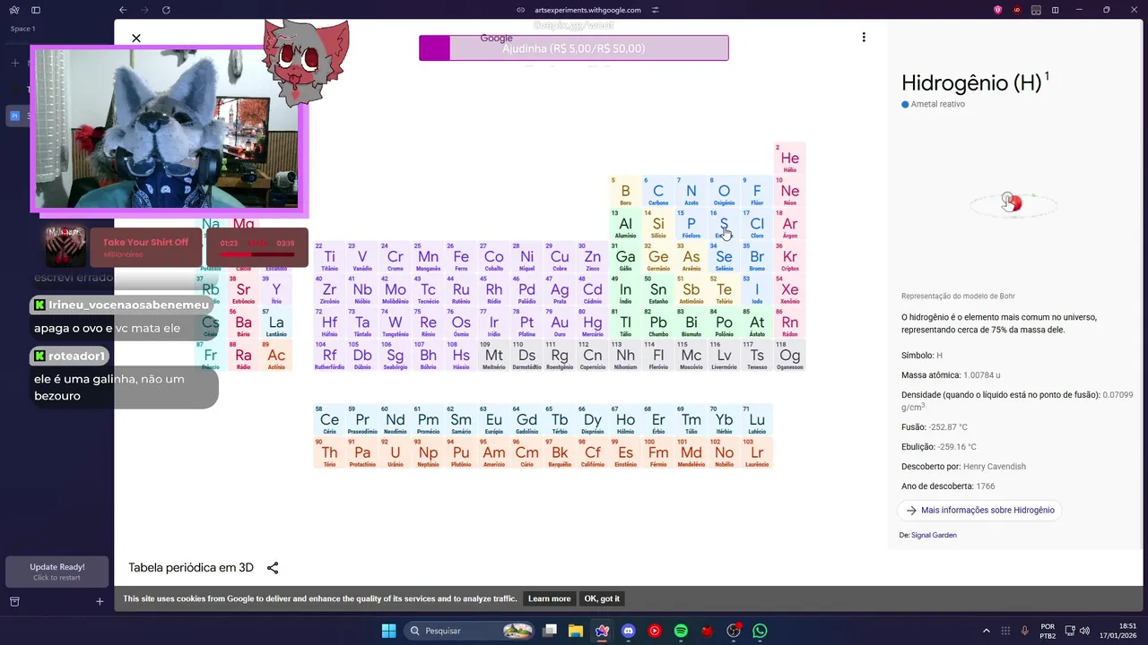
Task: Click Update Ready restart button
Action: 57,572
